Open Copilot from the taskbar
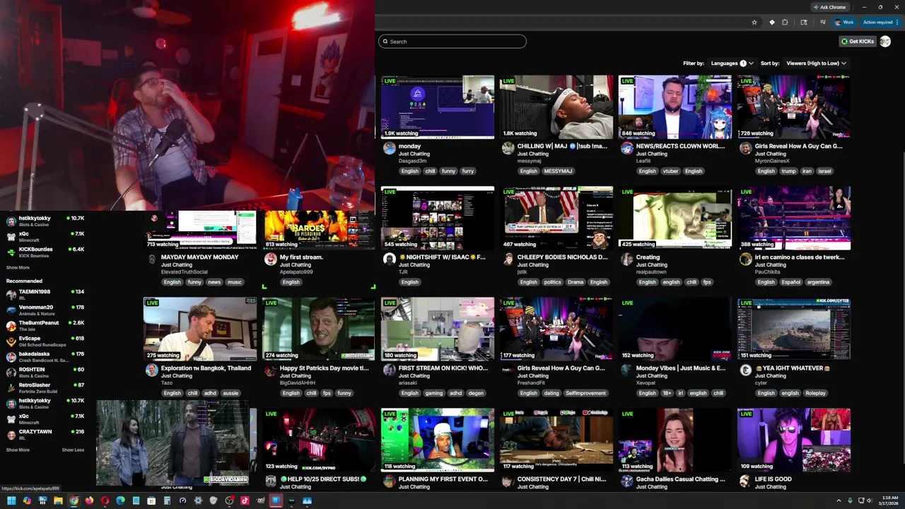 pos(27,501)
